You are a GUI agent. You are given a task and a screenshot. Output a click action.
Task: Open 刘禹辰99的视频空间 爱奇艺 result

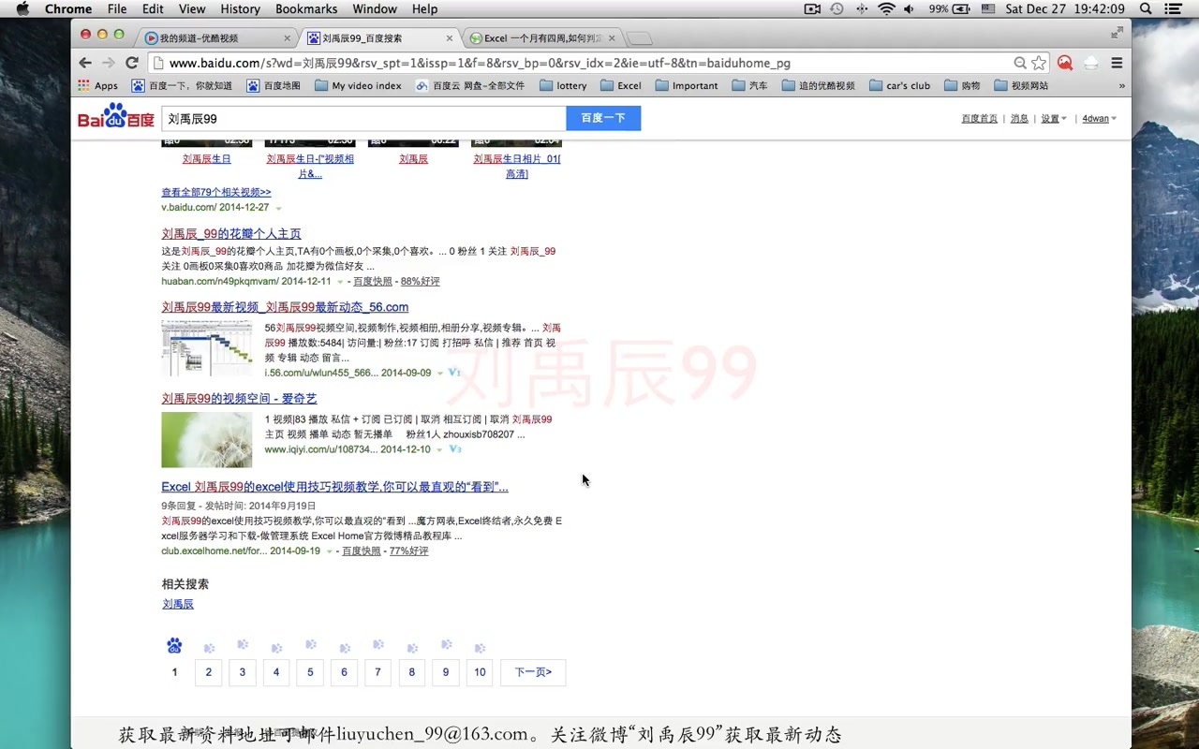pyautogui.click(x=239, y=399)
